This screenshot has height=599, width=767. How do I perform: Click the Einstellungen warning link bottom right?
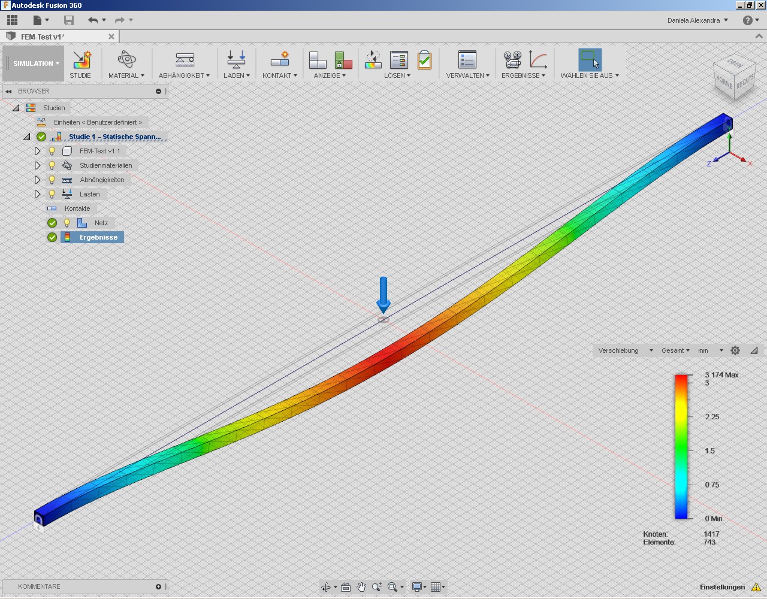click(x=723, y=587)
